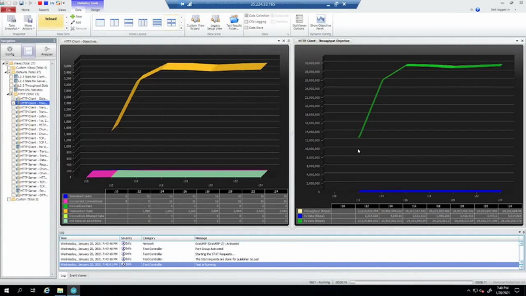This screenshot has height=296, width=526.
Task: Check the L2-3 Stats for Client checkbox
Action: coord(11,76)
